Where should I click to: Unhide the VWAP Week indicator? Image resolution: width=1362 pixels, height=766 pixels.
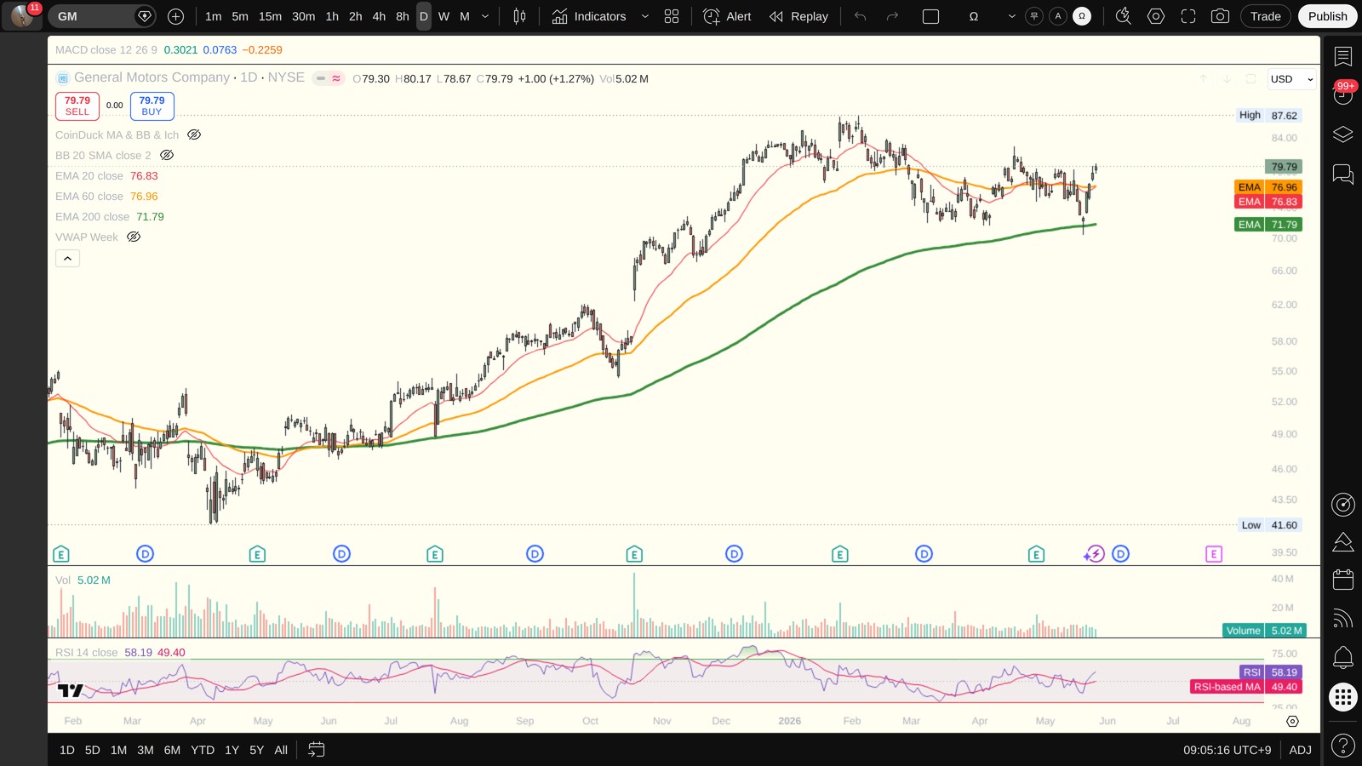[134, 237]
